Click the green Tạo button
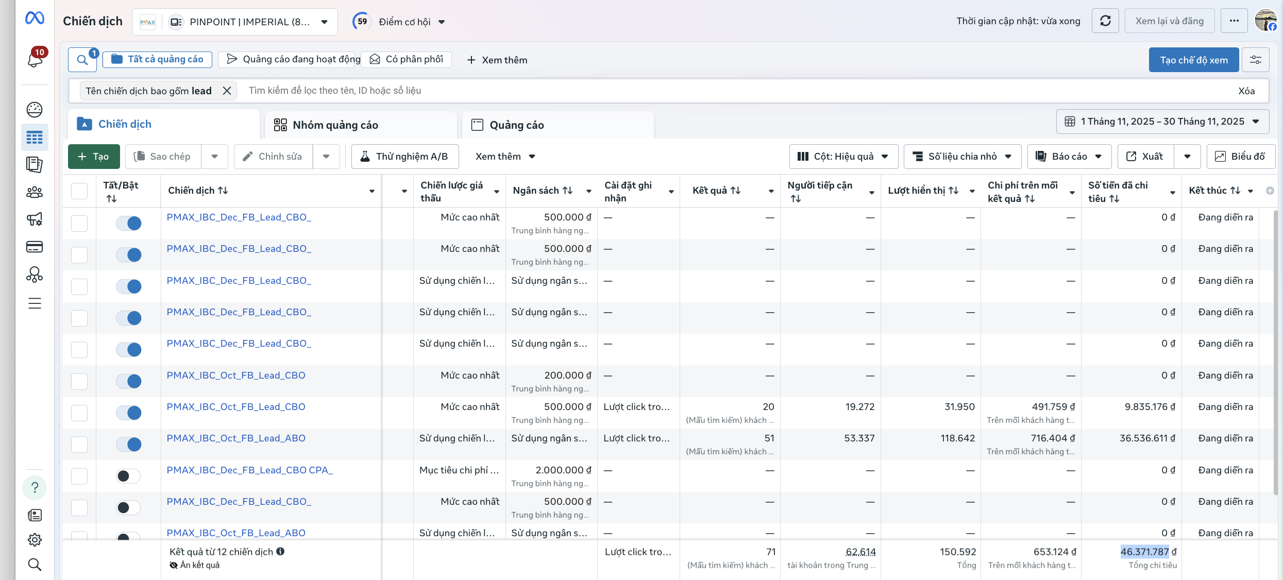Screen dimensions: 1283x580 pyautogui.click(x=94, y=157)
